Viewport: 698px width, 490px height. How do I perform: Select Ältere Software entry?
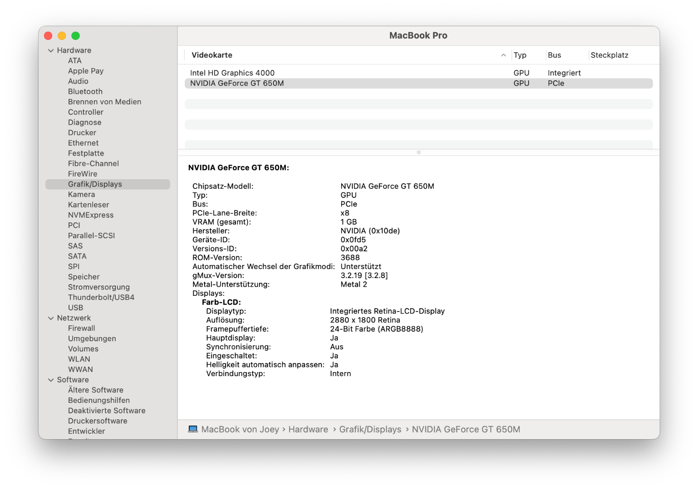[x=96, y=390]
